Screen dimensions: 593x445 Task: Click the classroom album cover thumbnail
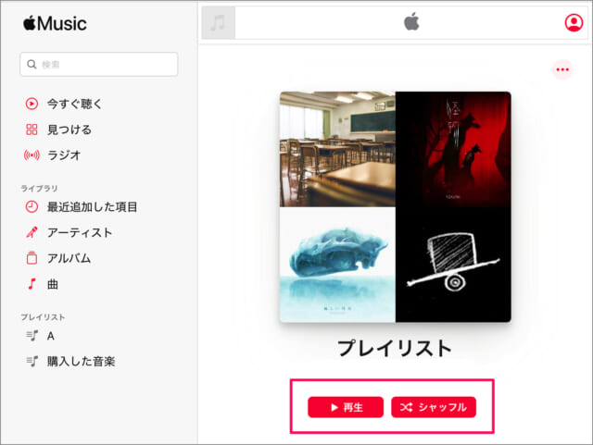pos(337,149)
